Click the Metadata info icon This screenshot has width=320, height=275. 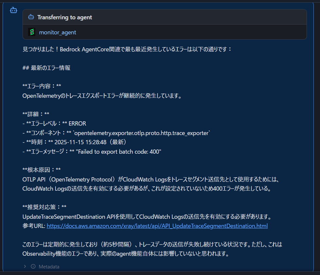(33, 266)
